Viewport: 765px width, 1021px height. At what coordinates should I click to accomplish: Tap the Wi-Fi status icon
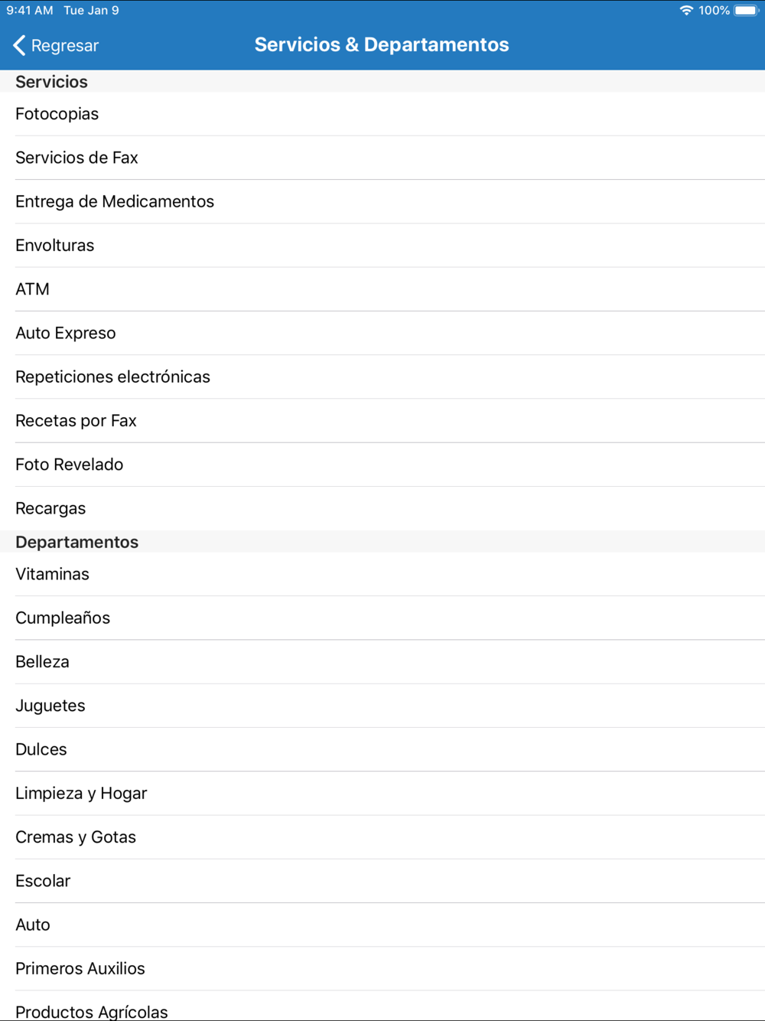686,11
